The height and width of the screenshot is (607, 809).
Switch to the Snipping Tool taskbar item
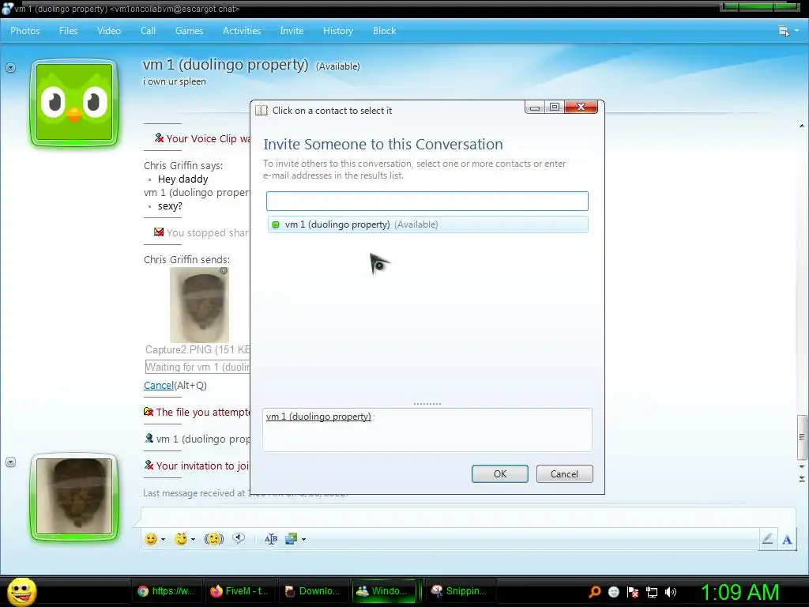tap(460, 591)
